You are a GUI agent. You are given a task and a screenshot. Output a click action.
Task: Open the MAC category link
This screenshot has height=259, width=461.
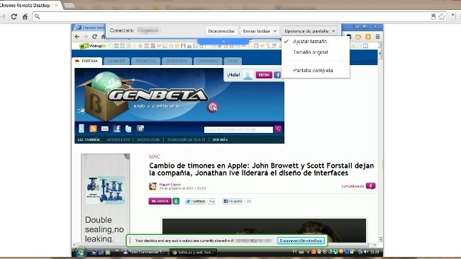point(155,156)
